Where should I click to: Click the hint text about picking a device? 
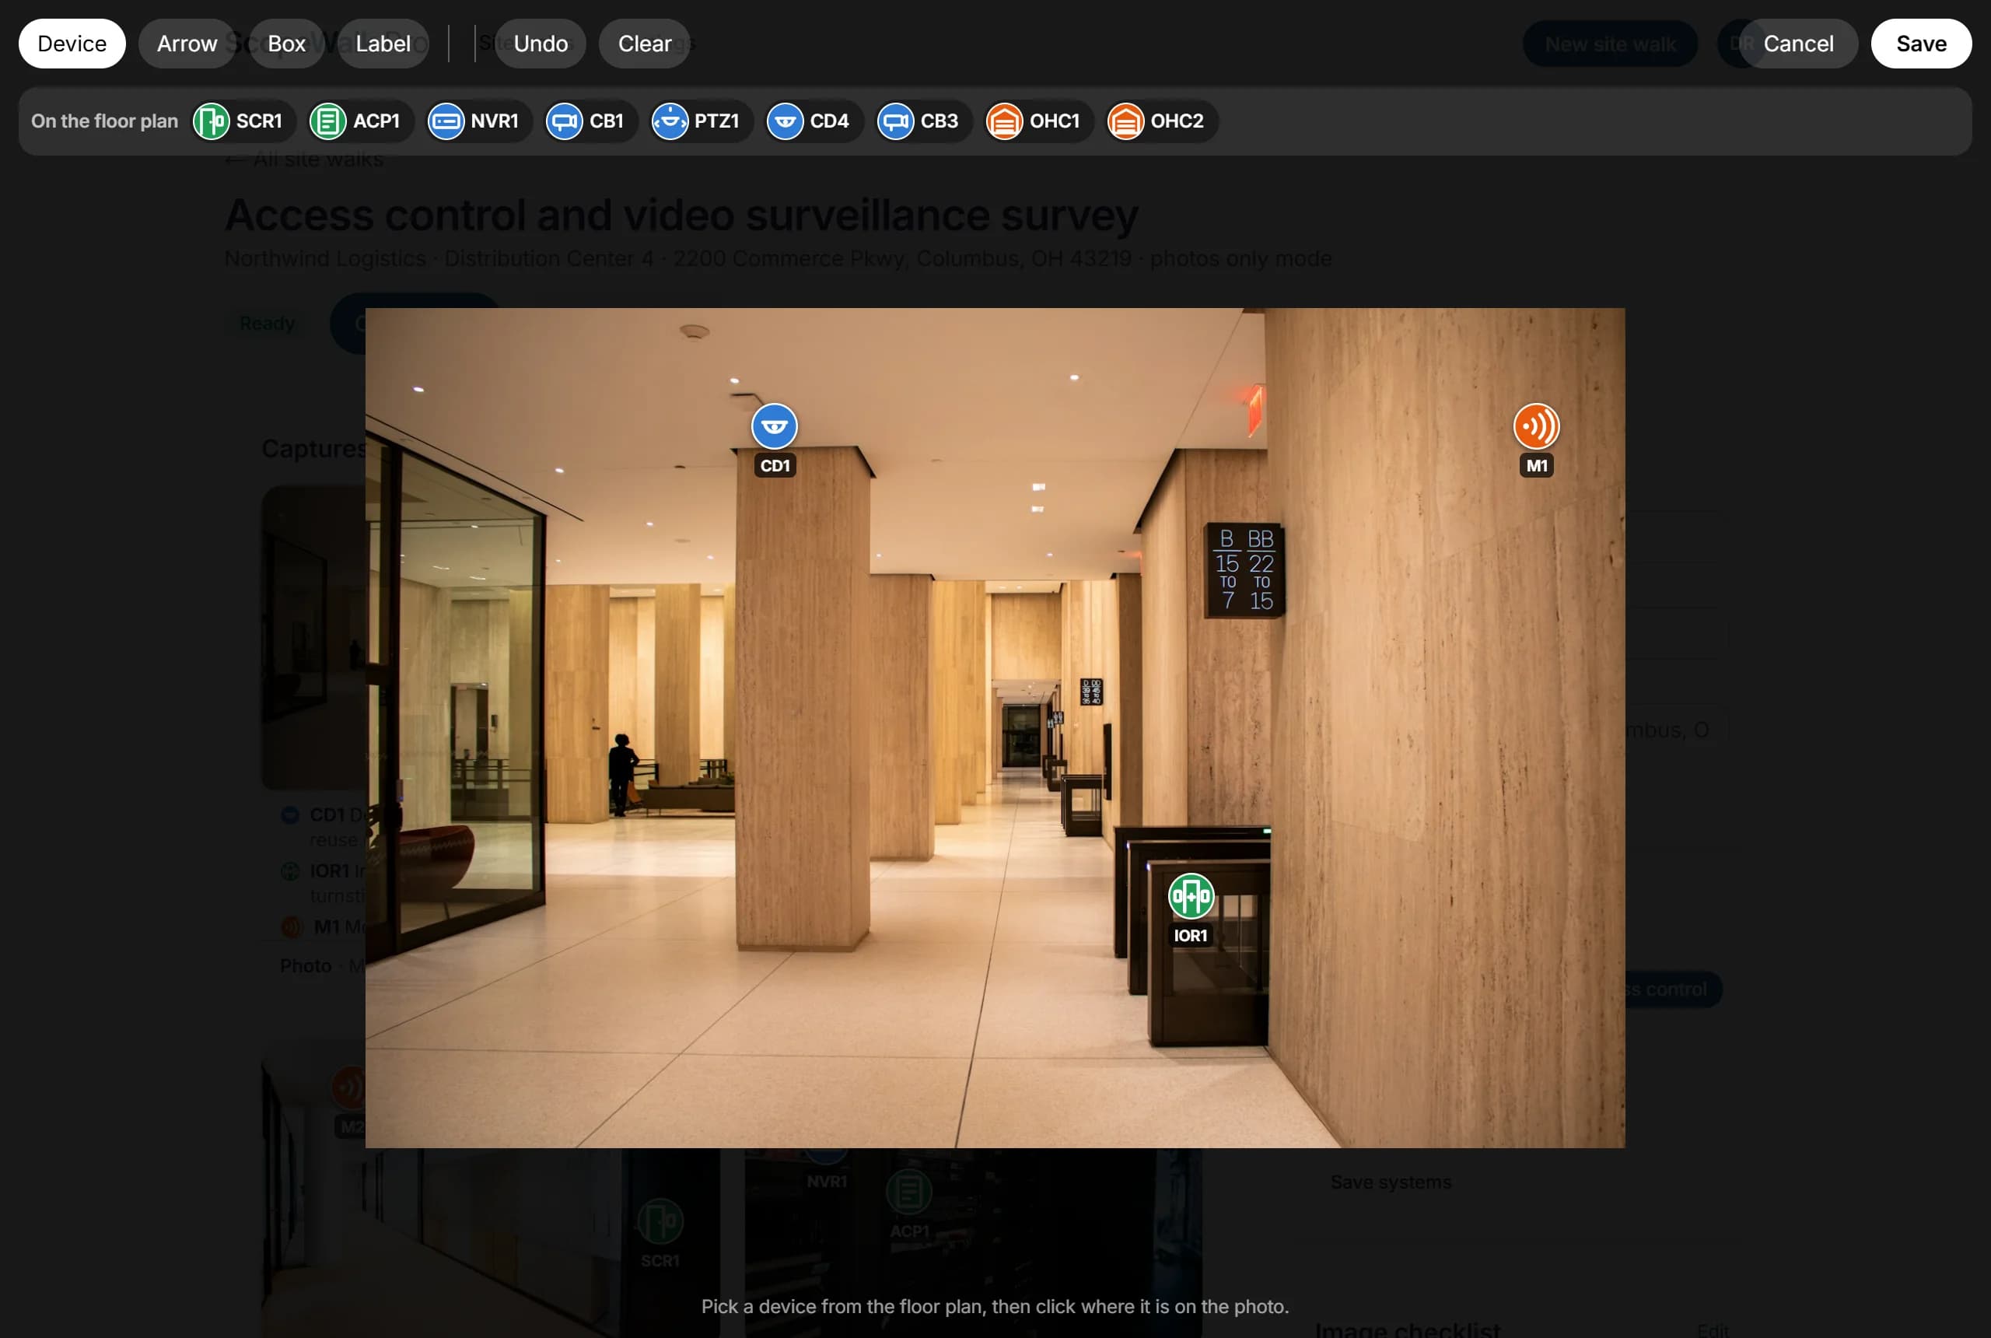[x=995, y=1306]
